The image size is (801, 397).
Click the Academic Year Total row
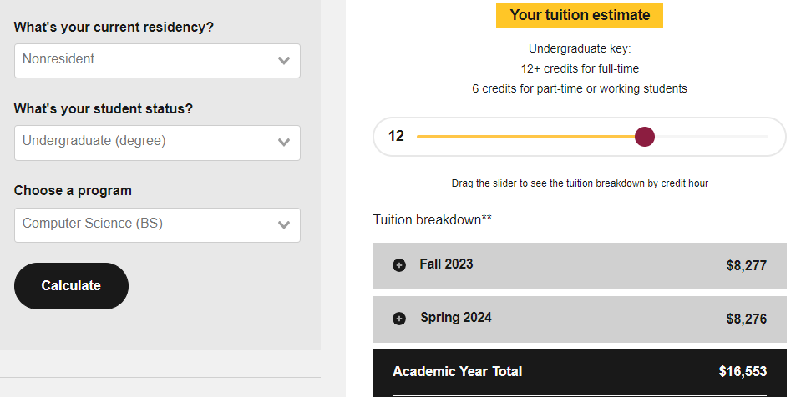pos(579,371)
